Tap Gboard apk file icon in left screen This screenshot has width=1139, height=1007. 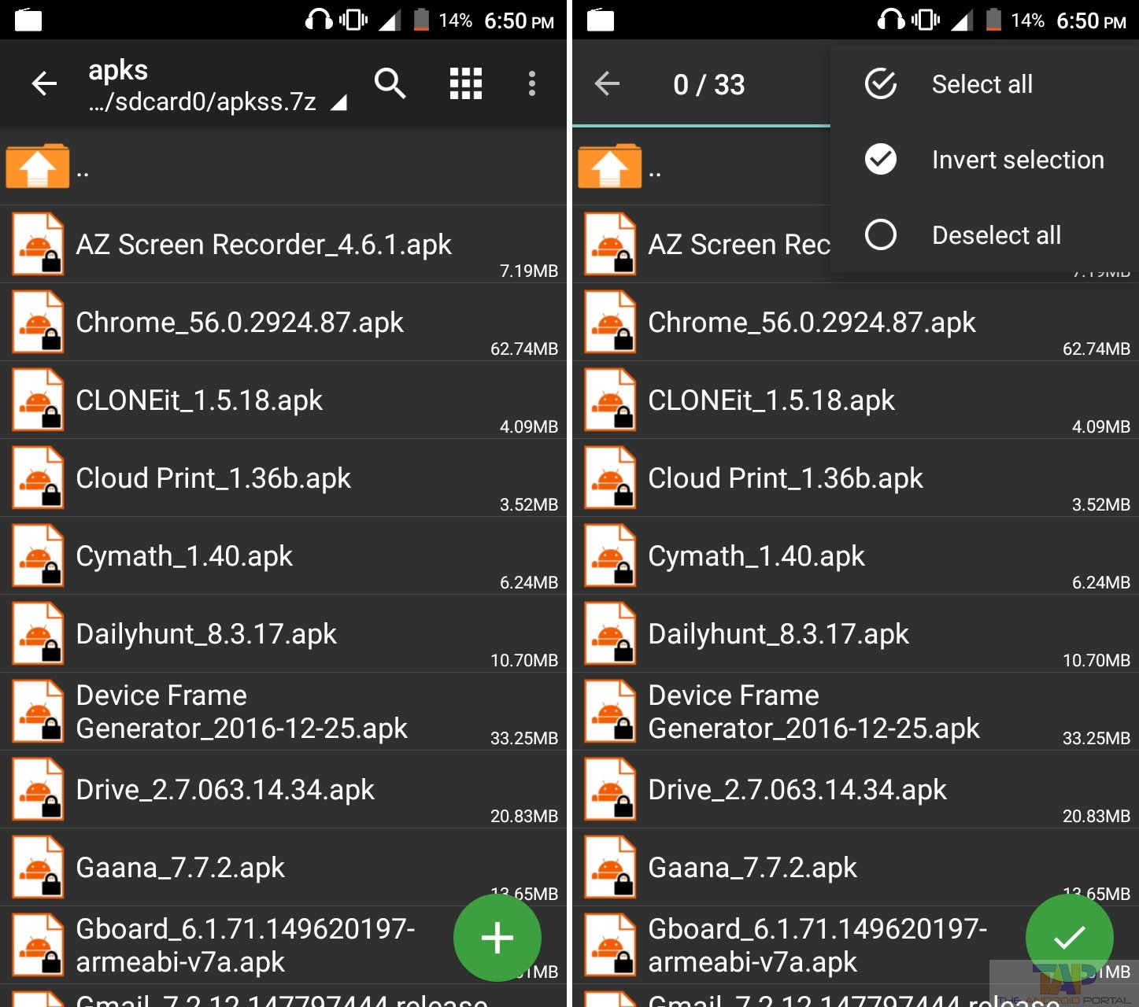[x=38, y=945]
